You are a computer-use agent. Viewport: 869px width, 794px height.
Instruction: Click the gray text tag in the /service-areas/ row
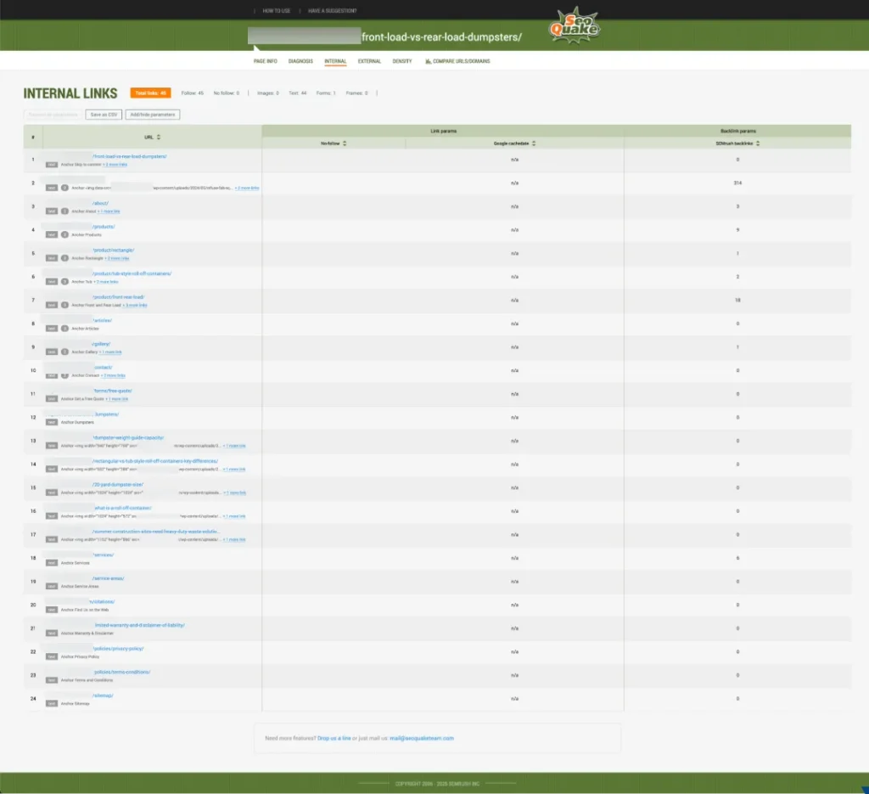click(52, 586)
